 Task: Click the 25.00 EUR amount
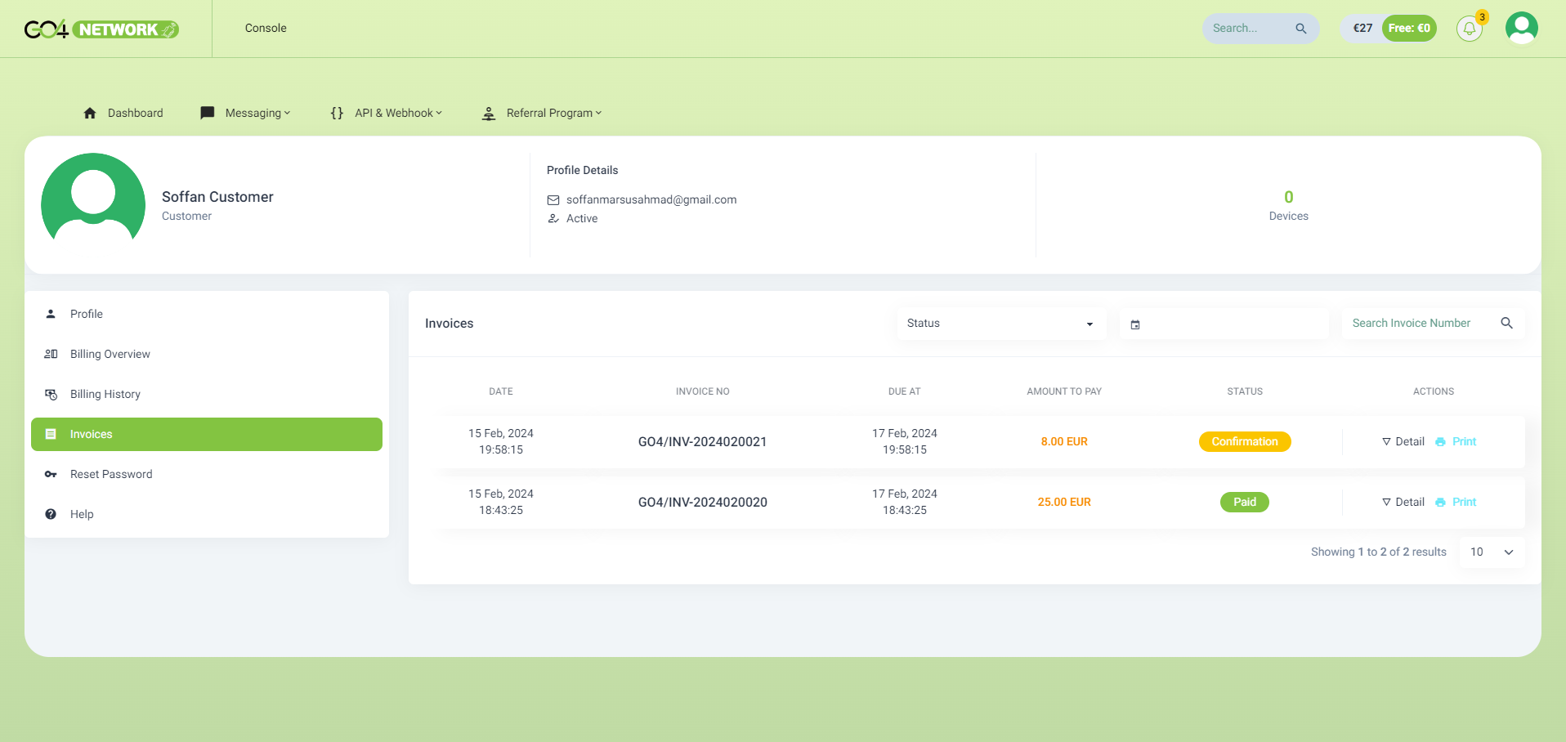(1064, 502)
